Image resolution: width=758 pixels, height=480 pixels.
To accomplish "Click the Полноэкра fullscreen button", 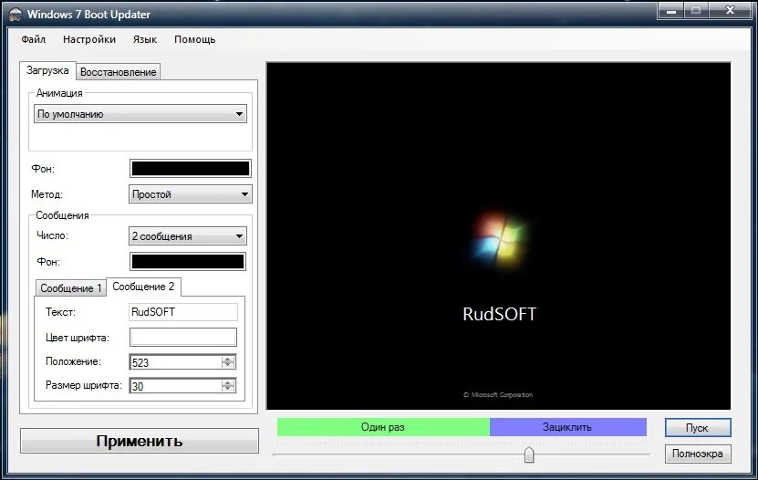I will (x=698, y=454).
